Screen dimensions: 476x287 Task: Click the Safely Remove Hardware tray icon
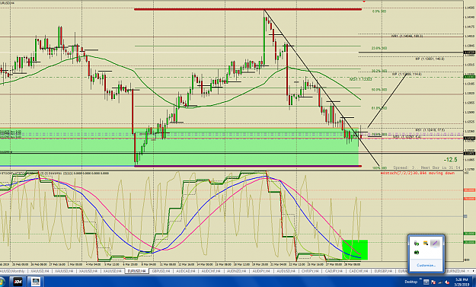click(x=416, y=243)
